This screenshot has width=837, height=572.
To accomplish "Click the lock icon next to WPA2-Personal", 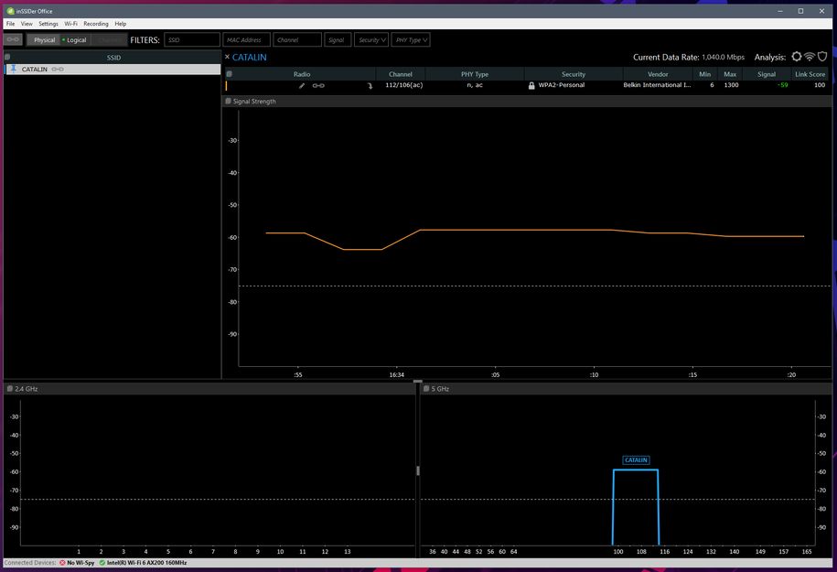I will tap(531, 85).
